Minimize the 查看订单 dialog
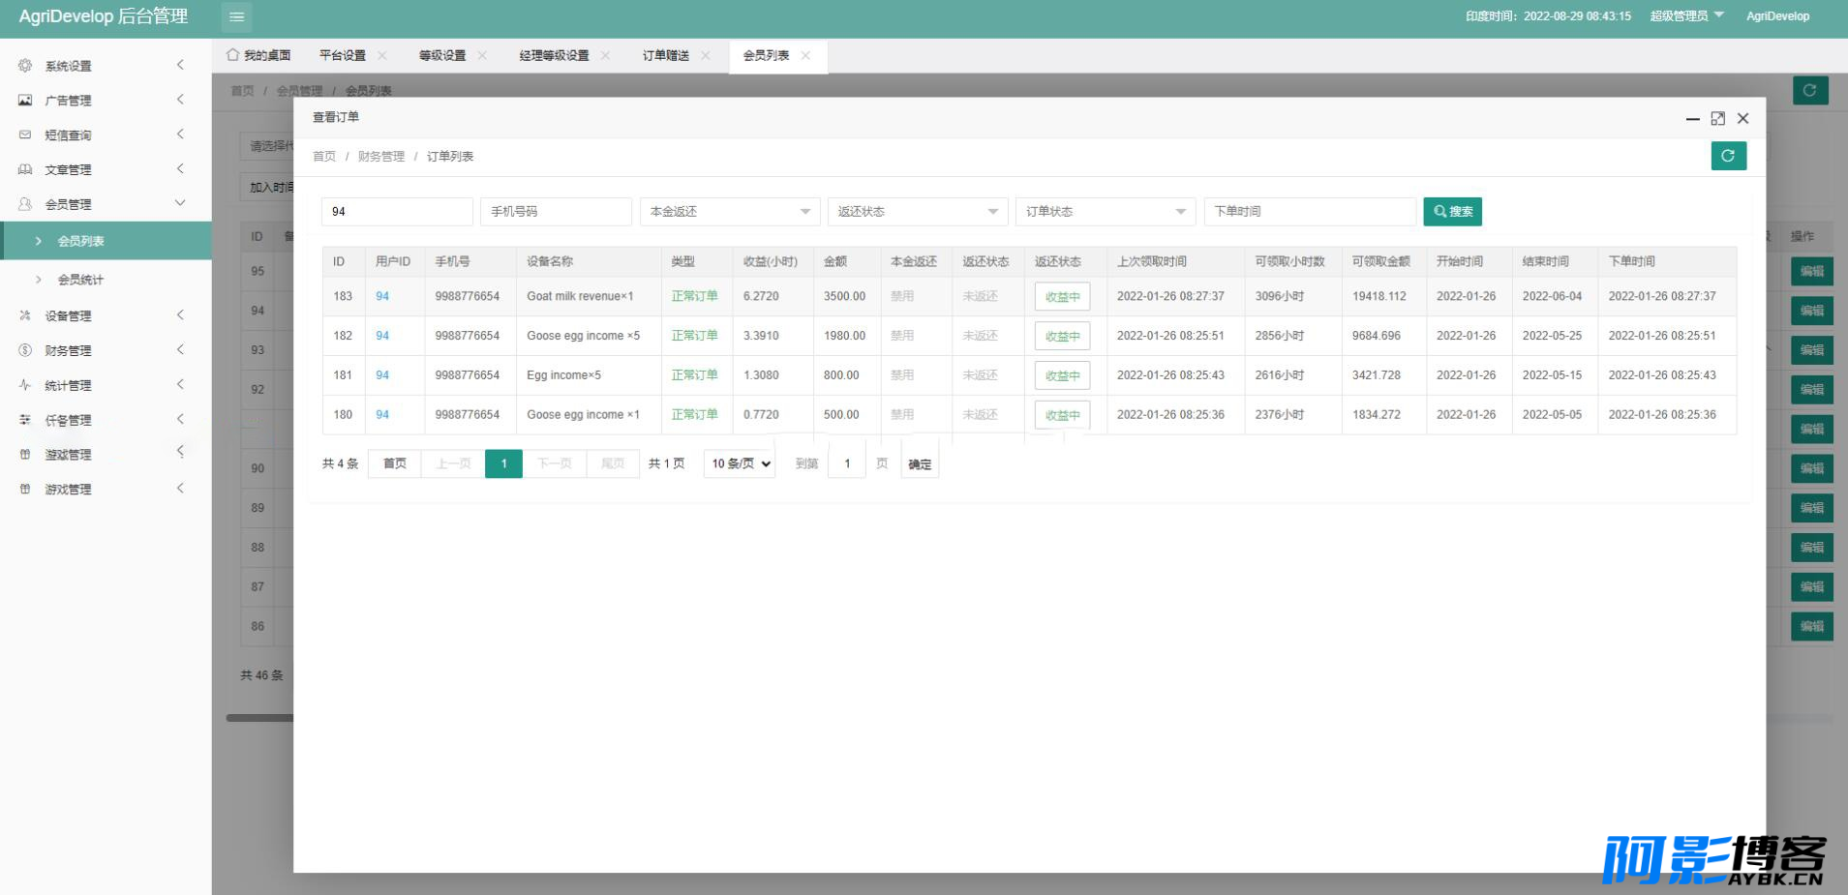Viewport: 1848px width, 895px height. pos(1692,118)
